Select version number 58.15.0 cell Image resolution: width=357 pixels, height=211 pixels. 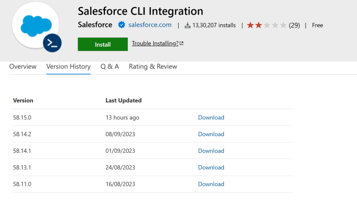click(22, 117)
